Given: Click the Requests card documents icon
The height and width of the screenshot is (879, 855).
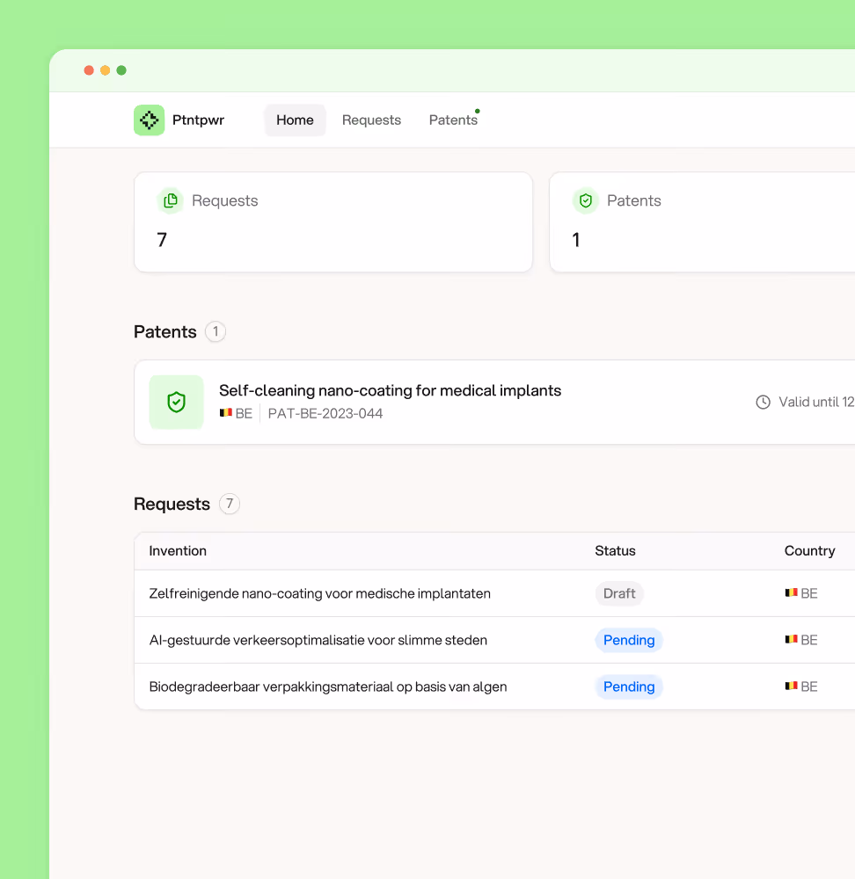Looking at the screenshot, I should (171, 200).
